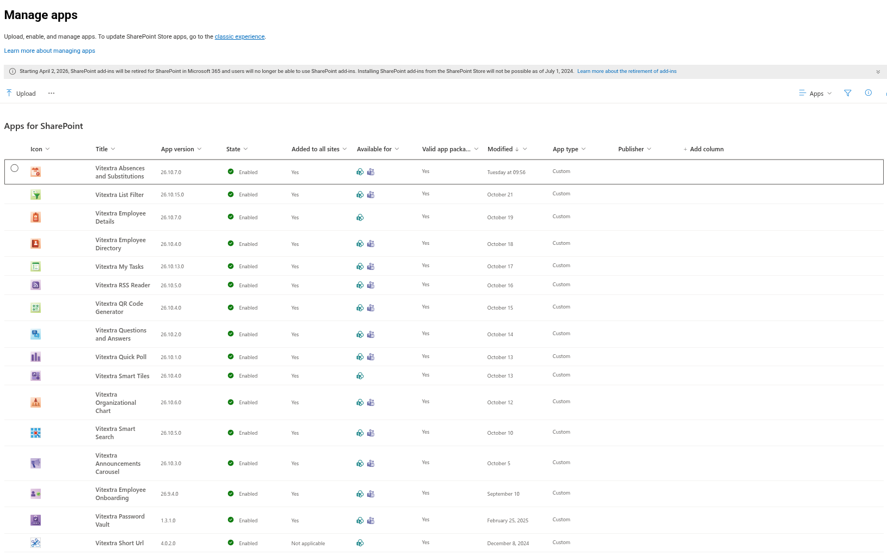This screenshot has width=887, height=555.
Task: Click the Vitextra Smart Tiles app icon
Action: 35,376
